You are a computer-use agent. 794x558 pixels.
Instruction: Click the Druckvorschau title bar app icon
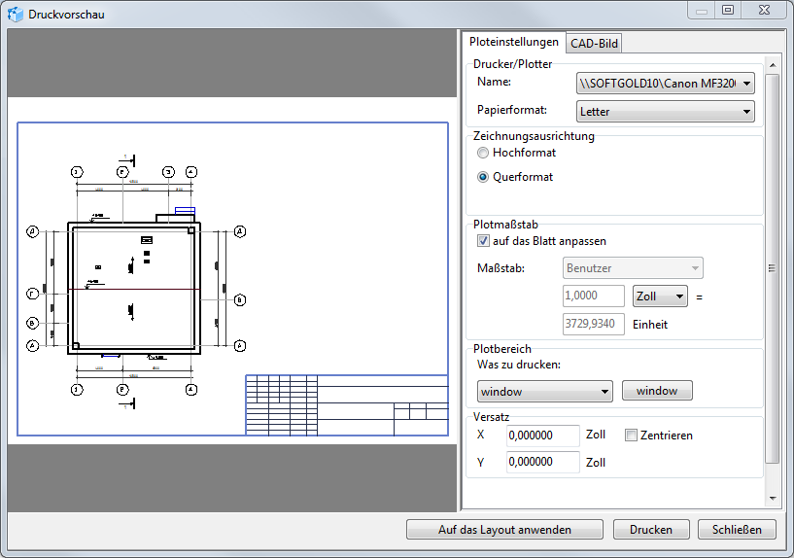click(x=16, y=15)
